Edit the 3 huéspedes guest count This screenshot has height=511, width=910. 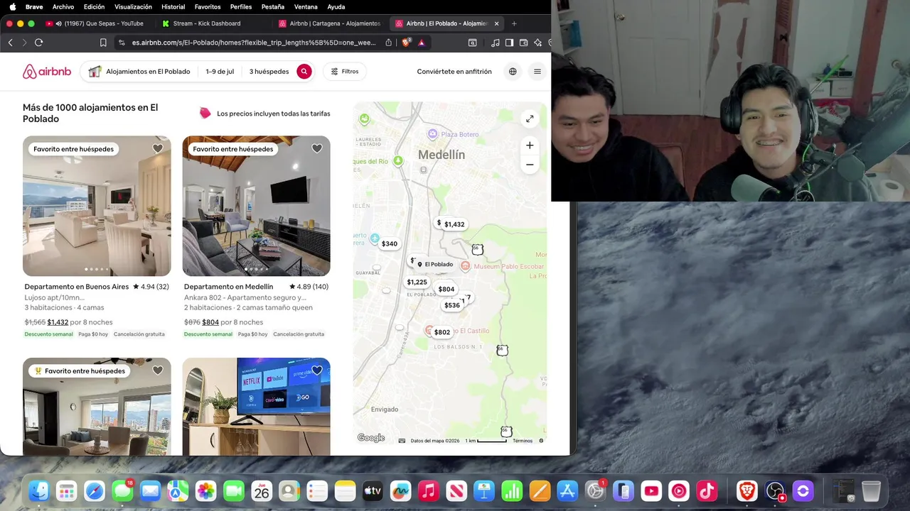(x=269, y=72)
